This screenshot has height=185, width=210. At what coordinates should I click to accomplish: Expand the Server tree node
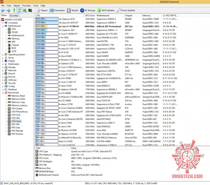point(3,58)
